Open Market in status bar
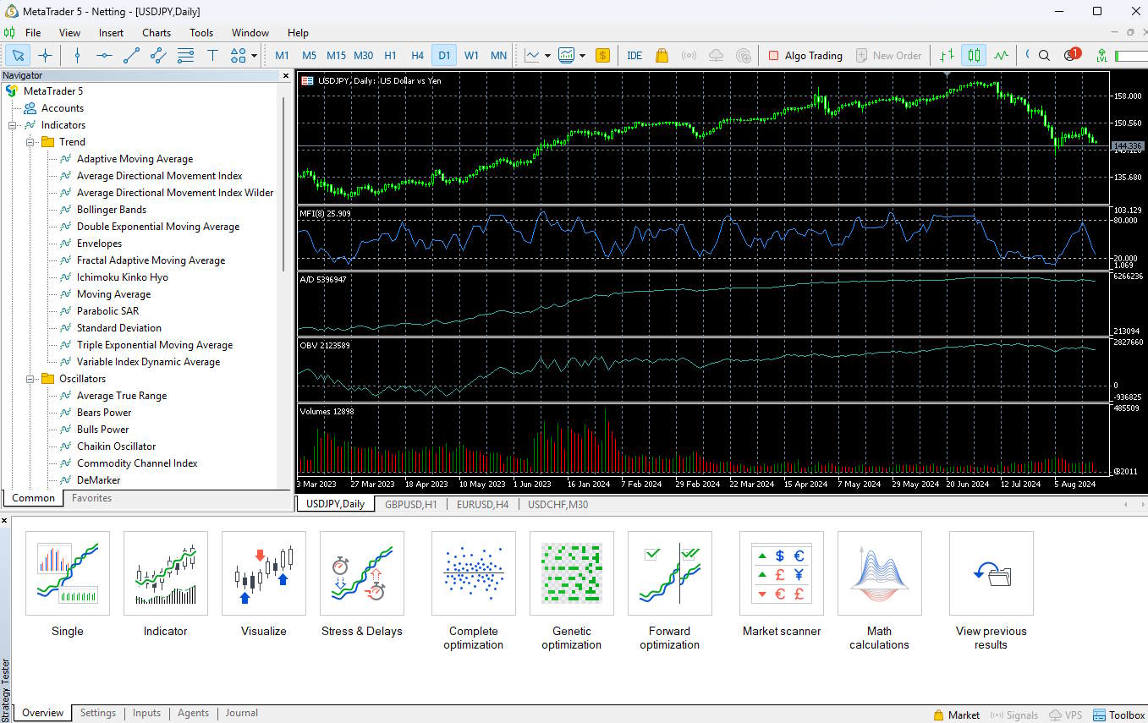This screenshot has height=723, width=1148. click(956, 715)
